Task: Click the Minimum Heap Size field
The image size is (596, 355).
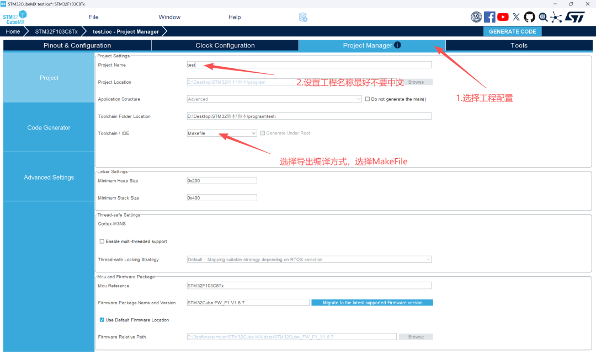Action: click(x=222, y=181)
